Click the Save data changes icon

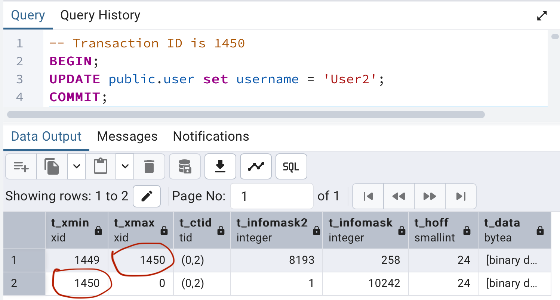pyautogui.click(x=185, y=166)
